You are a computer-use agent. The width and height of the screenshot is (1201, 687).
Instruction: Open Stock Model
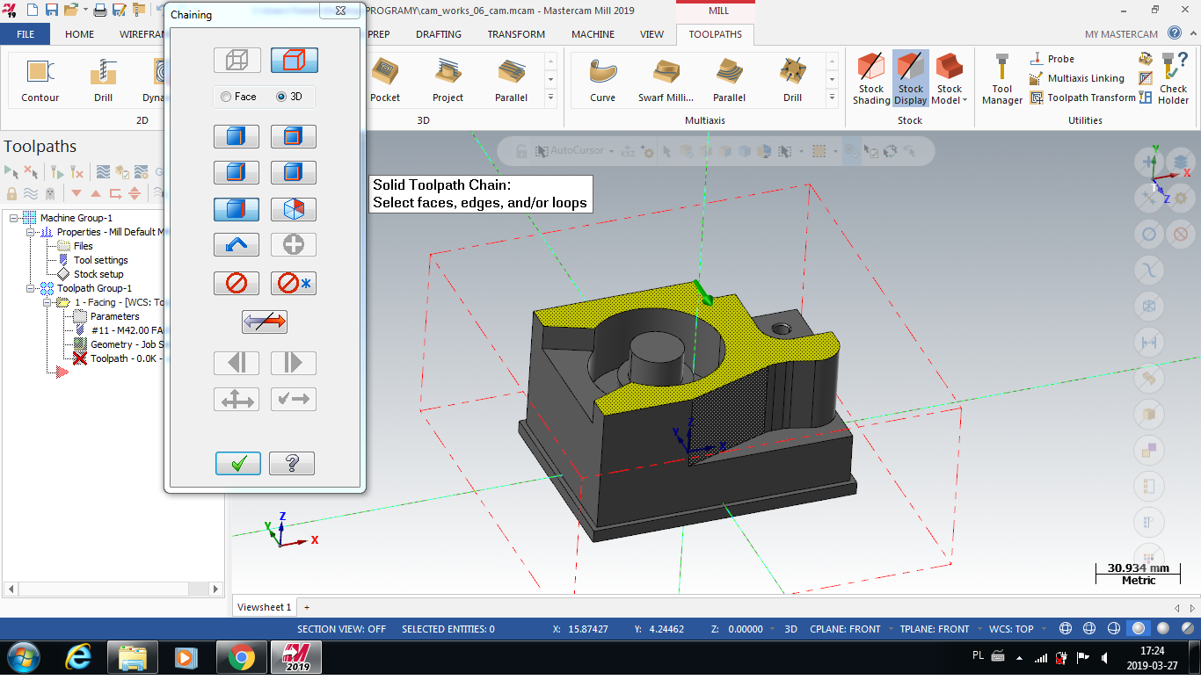point(950,79)
